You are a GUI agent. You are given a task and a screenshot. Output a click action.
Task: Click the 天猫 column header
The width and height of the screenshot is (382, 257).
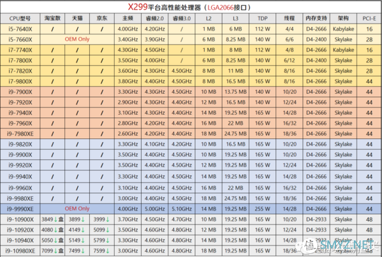click(x=77, y=18)
